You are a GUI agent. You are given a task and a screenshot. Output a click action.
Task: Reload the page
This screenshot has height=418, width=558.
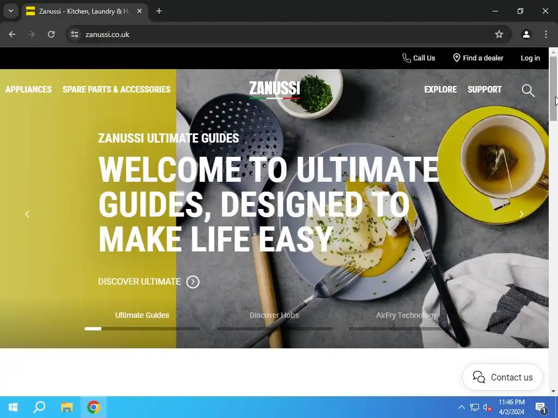tap(51, 34)
